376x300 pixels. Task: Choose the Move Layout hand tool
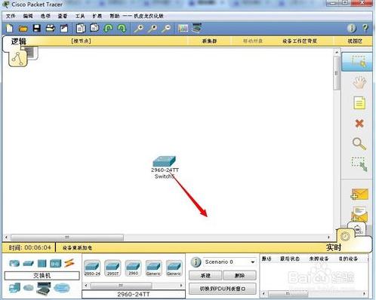[x=359, y=82]
